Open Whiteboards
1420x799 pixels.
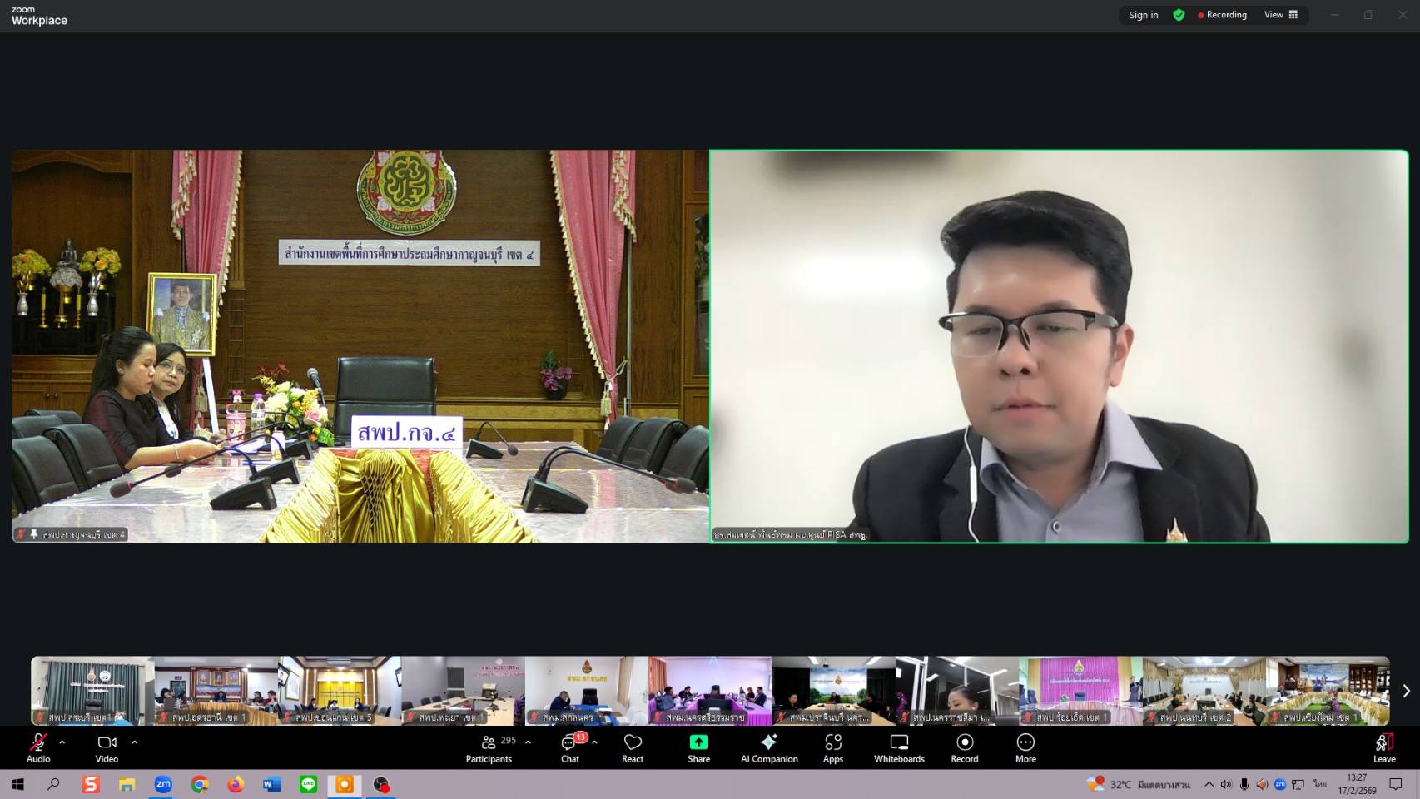899,747
